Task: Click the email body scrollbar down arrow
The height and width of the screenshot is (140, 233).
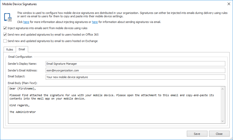Action: coord(222,121)
